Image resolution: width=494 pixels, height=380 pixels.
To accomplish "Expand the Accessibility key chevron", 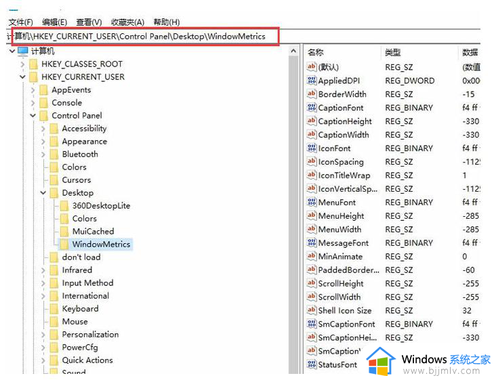I will point(43,129).
